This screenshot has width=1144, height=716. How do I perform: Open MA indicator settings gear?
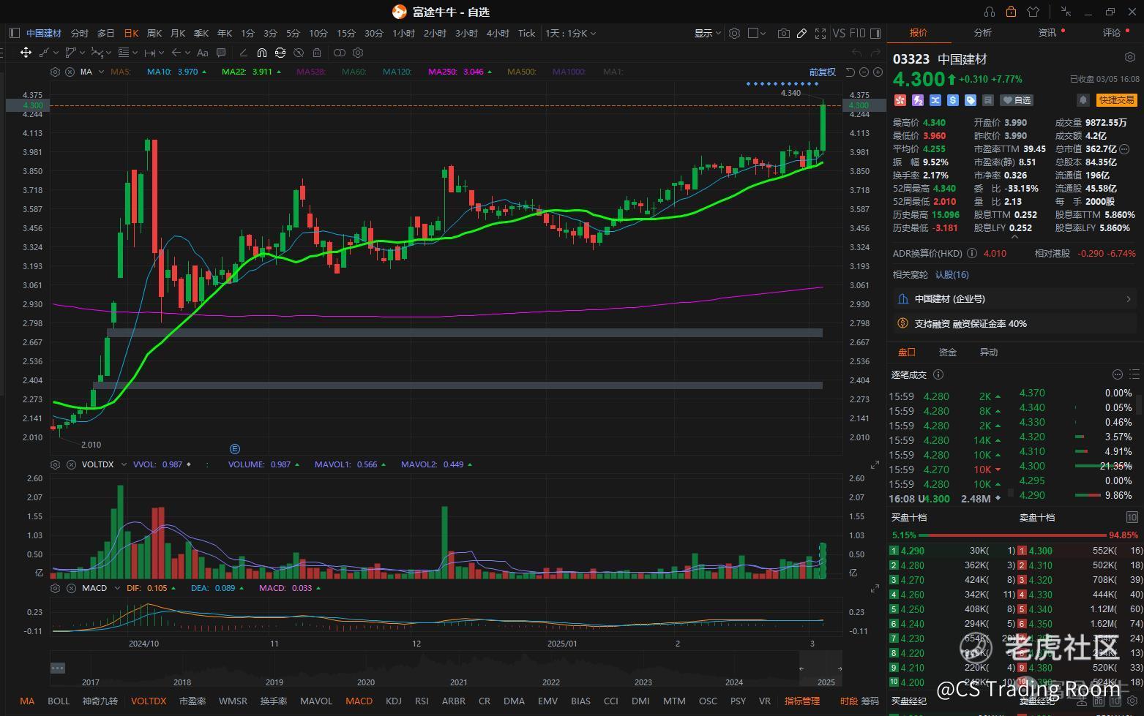[55, 72]
